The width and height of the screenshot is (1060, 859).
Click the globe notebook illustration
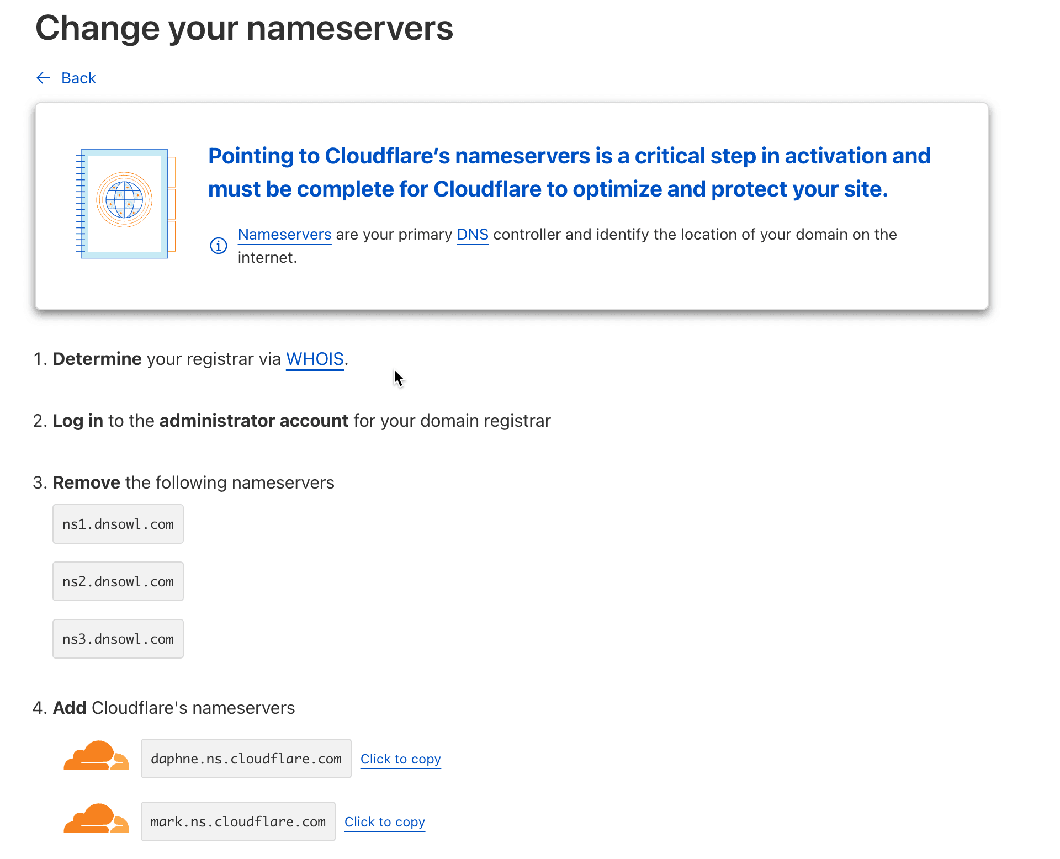pos(126,203)
